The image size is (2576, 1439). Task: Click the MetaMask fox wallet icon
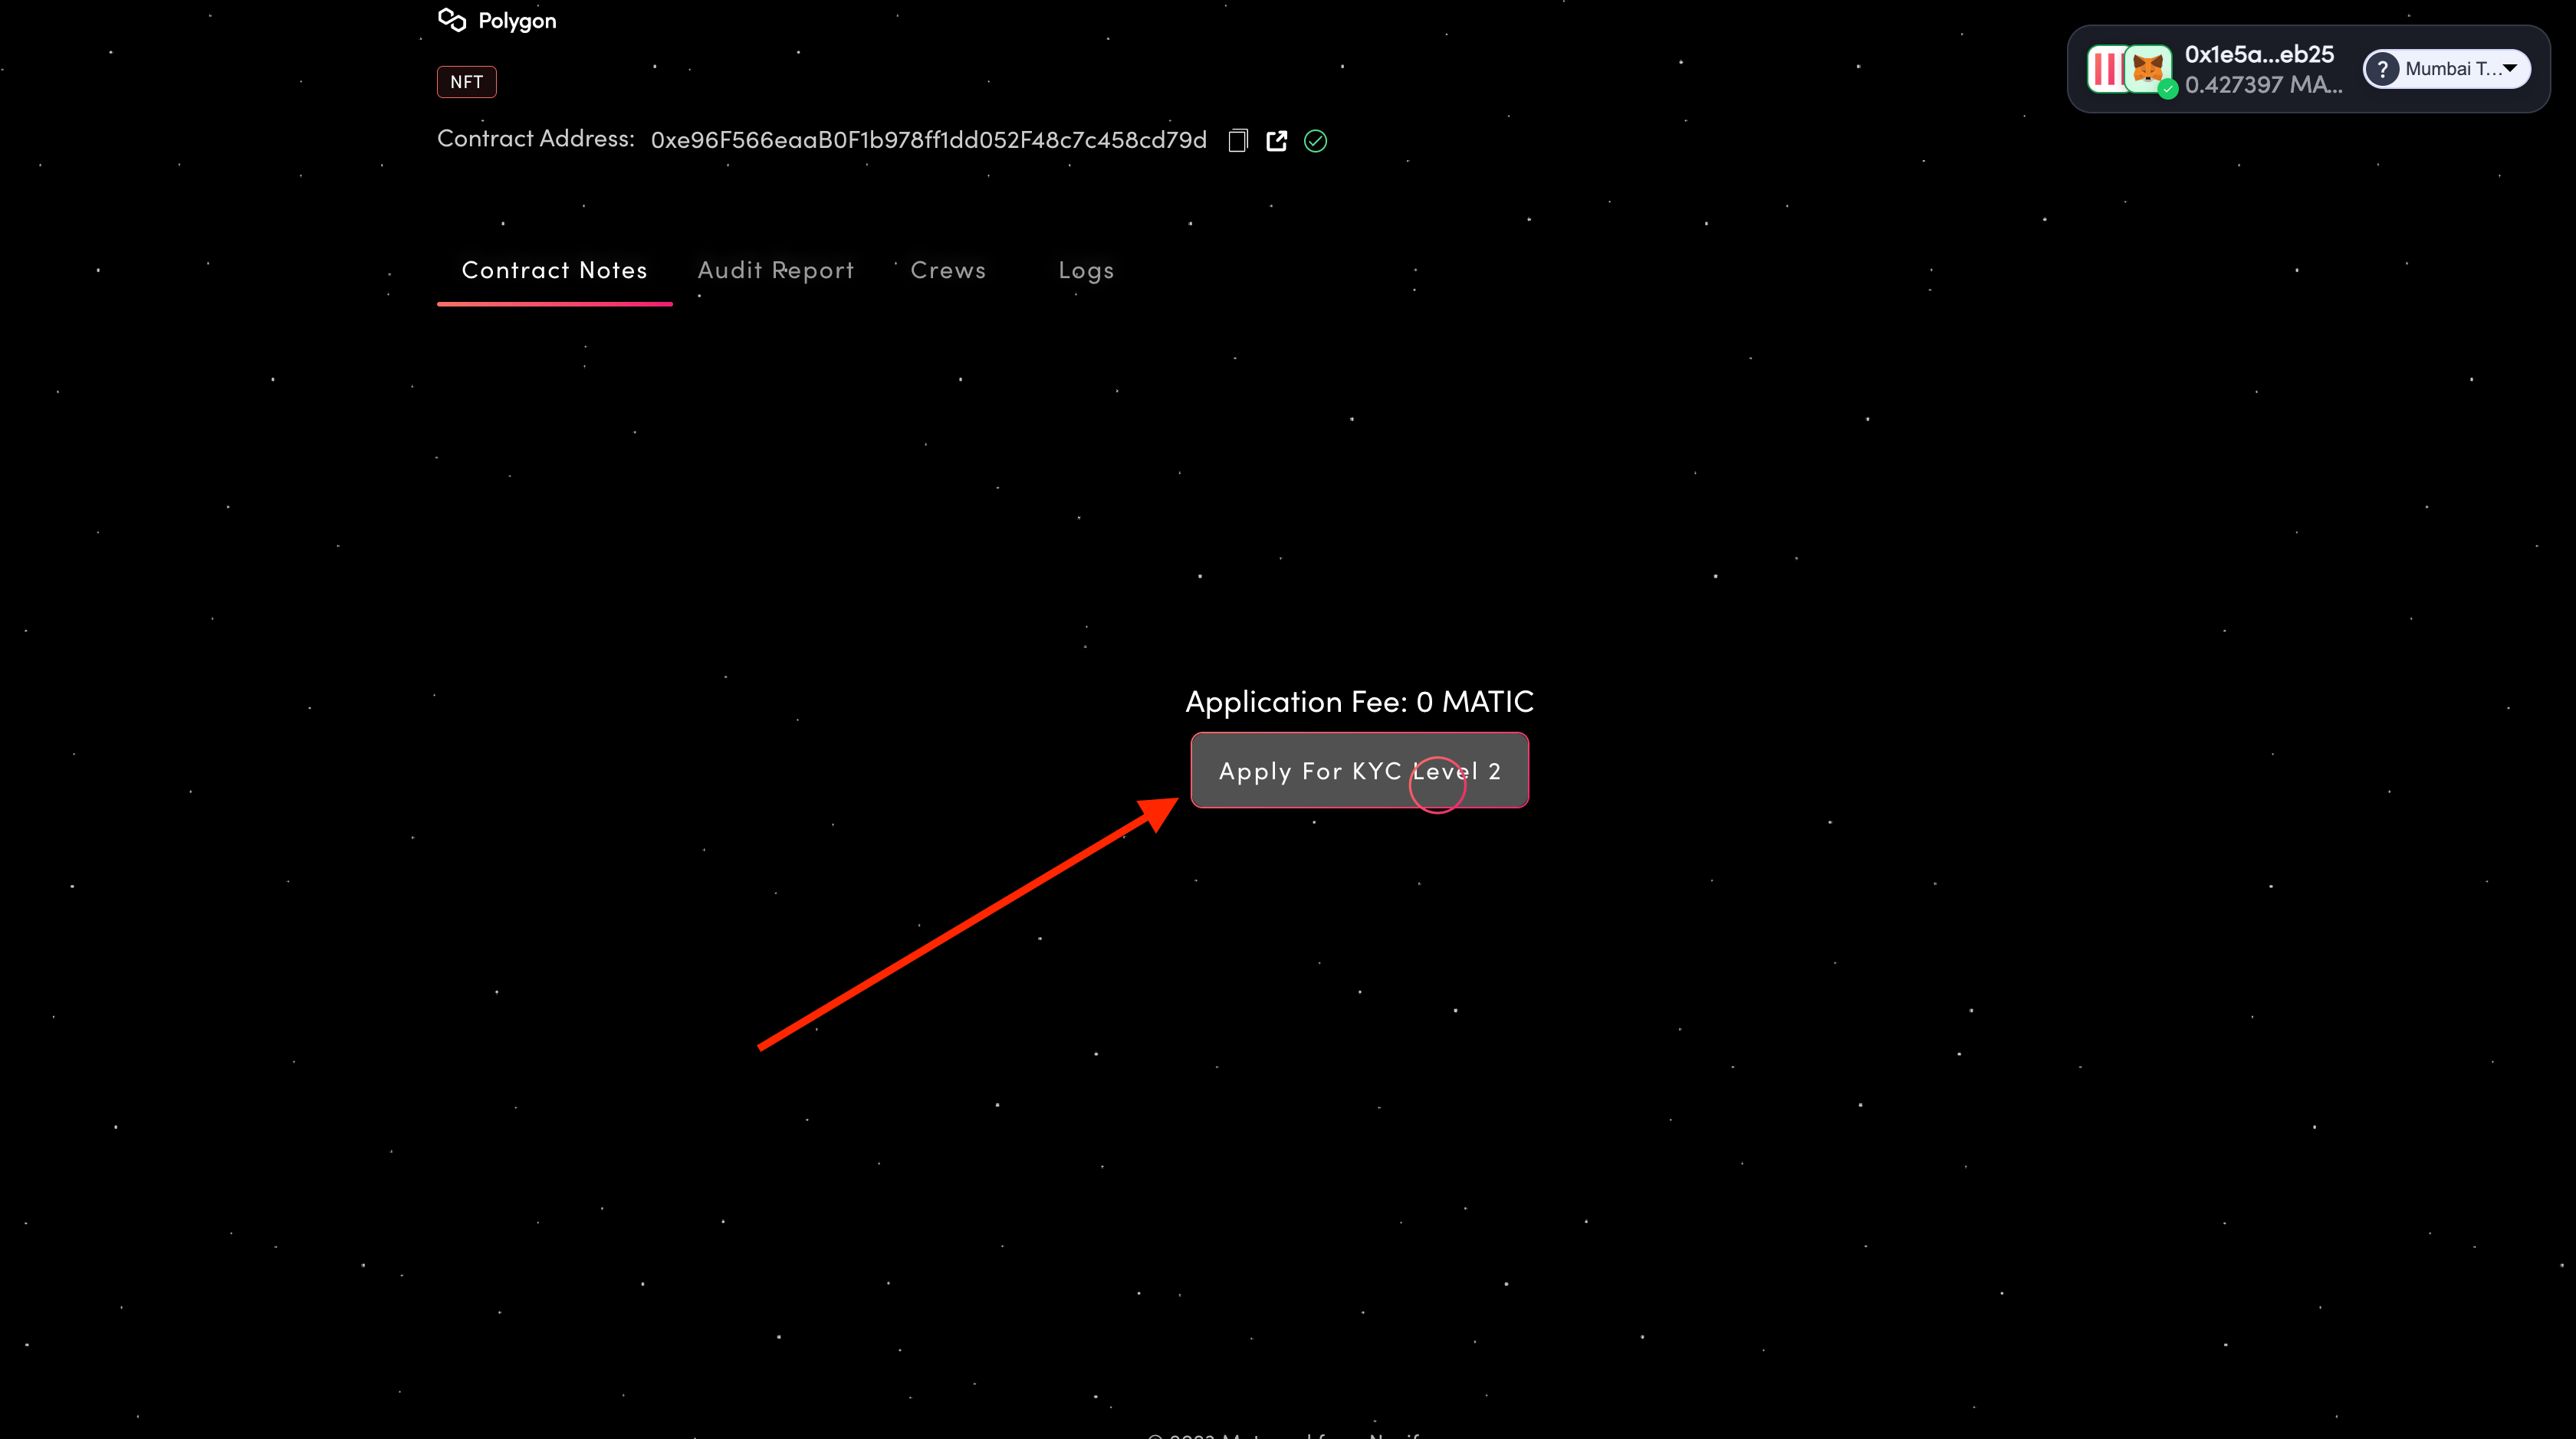(2147, 68)
